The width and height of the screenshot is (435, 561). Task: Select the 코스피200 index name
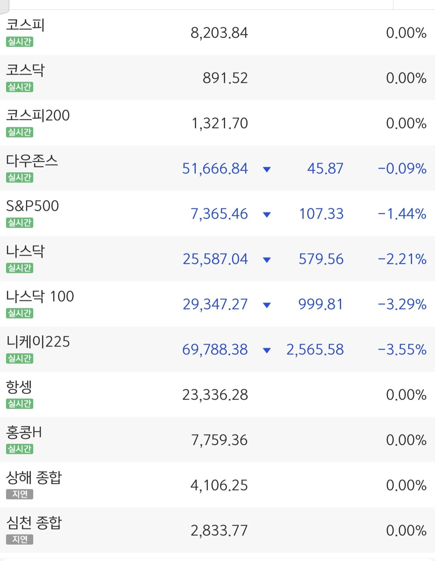38,115
